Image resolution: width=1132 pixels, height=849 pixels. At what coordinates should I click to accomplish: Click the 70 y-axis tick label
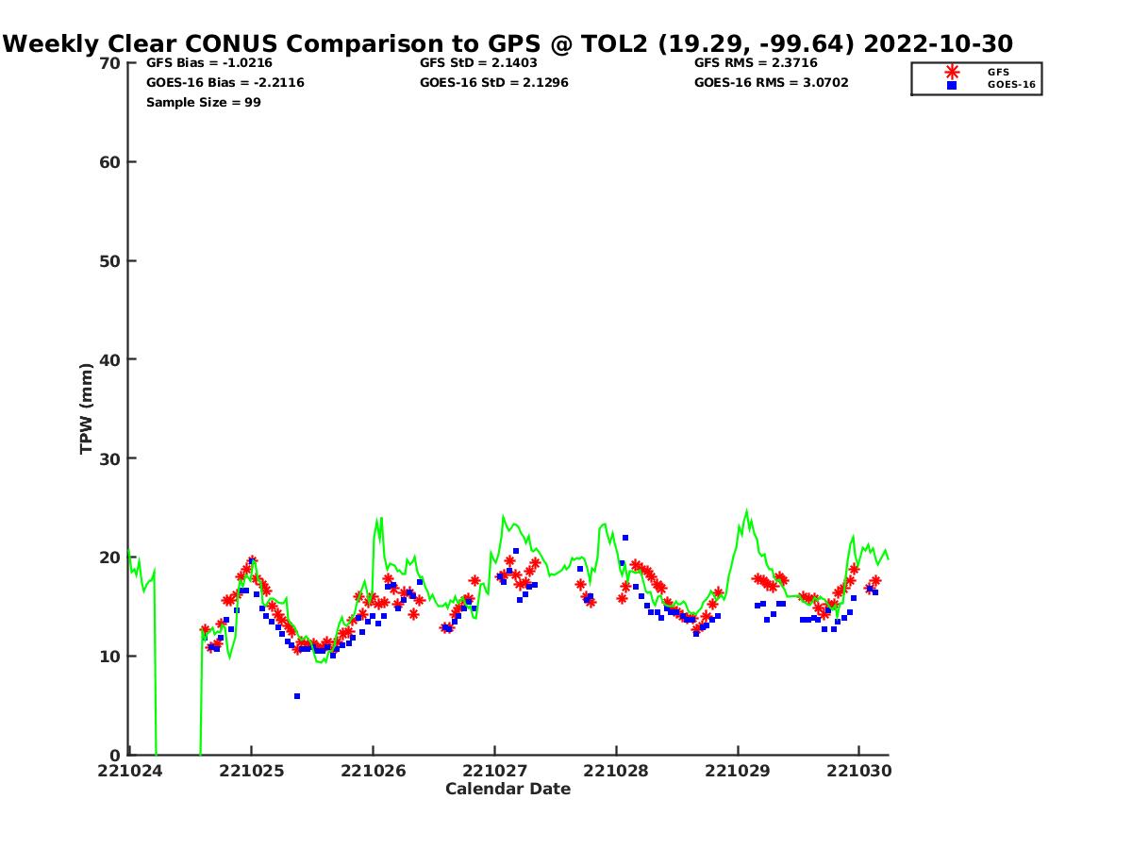coord(110,63)
